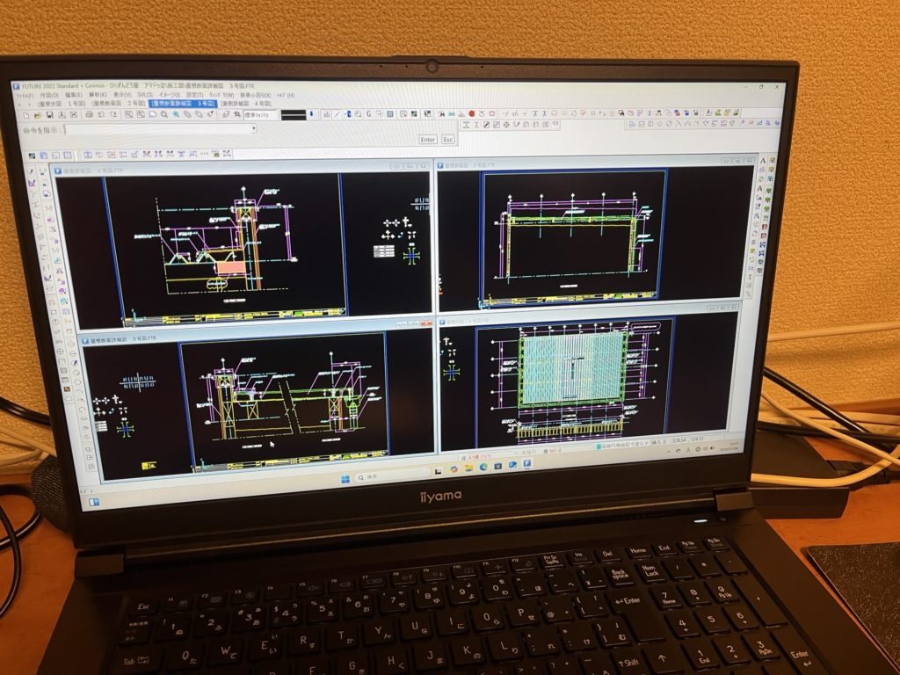Open the standard font combo box

pyautogui.click(x=261, y=115)
